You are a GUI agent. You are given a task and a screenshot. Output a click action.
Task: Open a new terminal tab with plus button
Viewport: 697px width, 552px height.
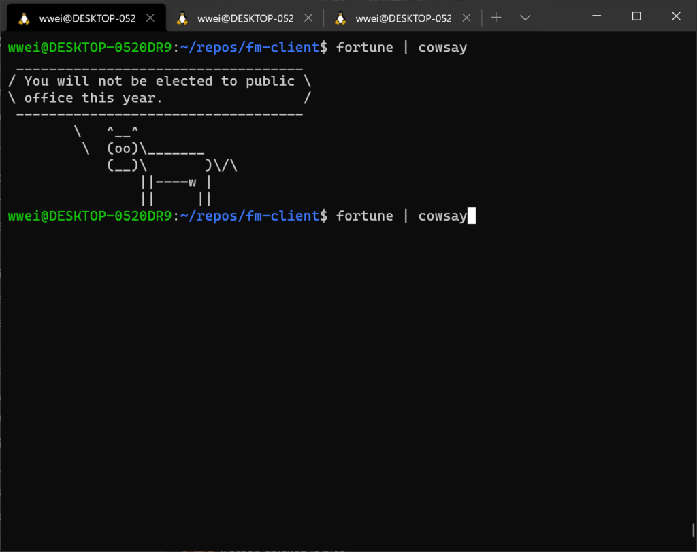coord(496,18)
